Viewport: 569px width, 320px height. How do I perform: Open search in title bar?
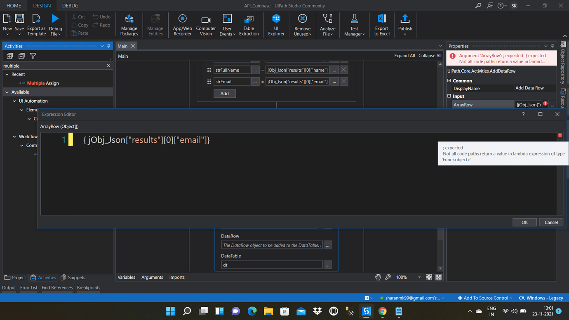pos(478,6)
